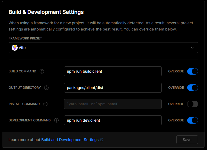The height and width of the screenshot is (150, 207).
Task: Click the chevron in Framework Preset box
Action: click(192, 48)
